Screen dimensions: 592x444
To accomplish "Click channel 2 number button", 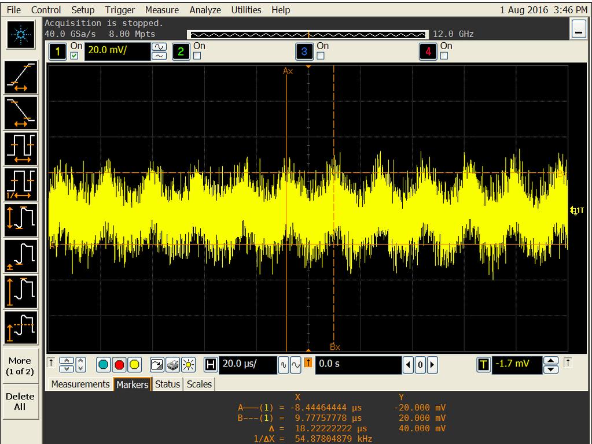I will click(x=181, y=51).
